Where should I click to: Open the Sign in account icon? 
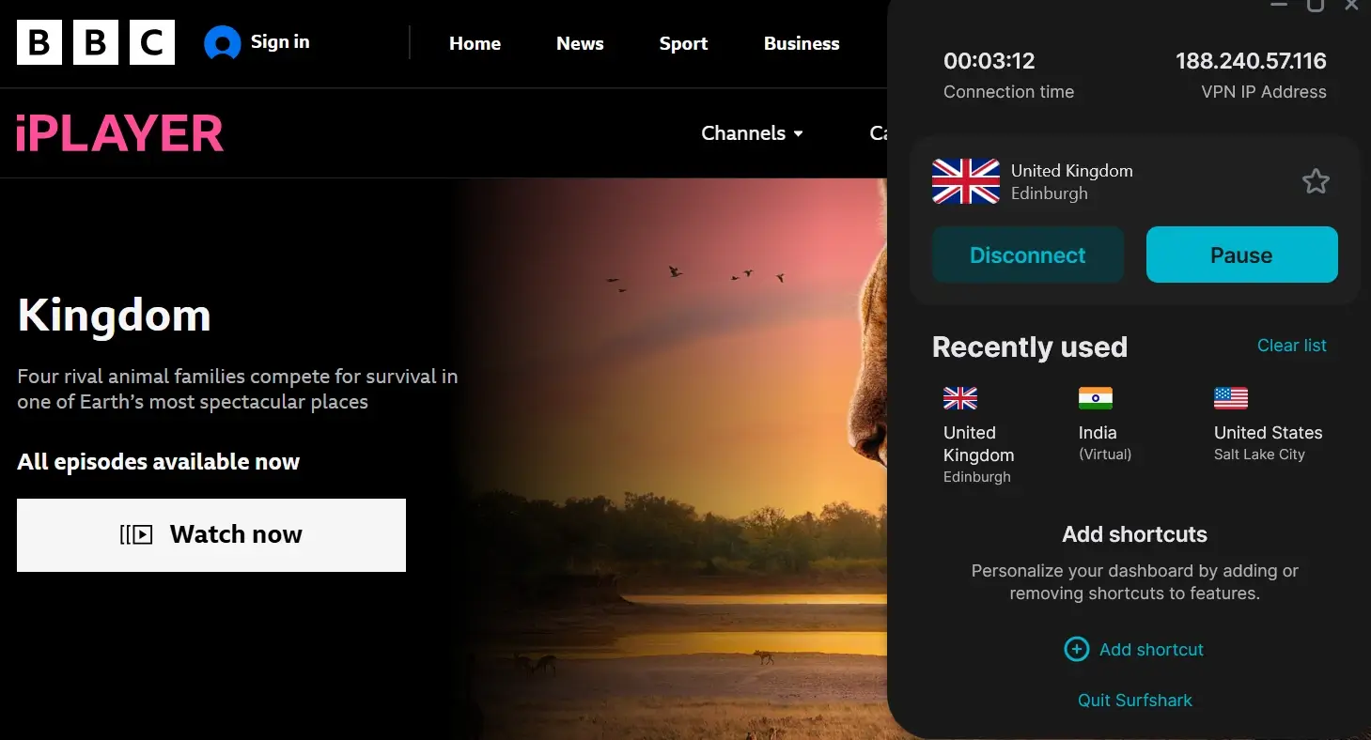[x=222, y=42]
